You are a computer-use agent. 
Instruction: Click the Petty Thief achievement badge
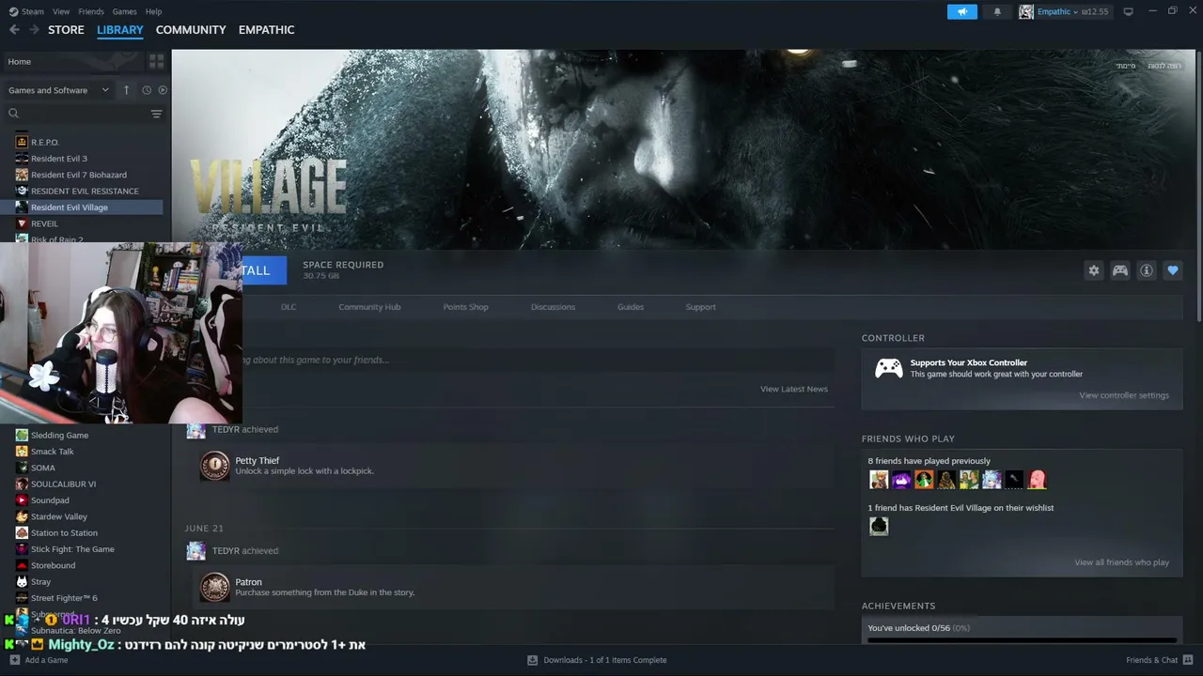214,466
